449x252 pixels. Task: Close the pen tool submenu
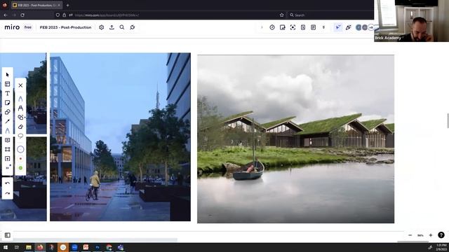click(20, 85)
